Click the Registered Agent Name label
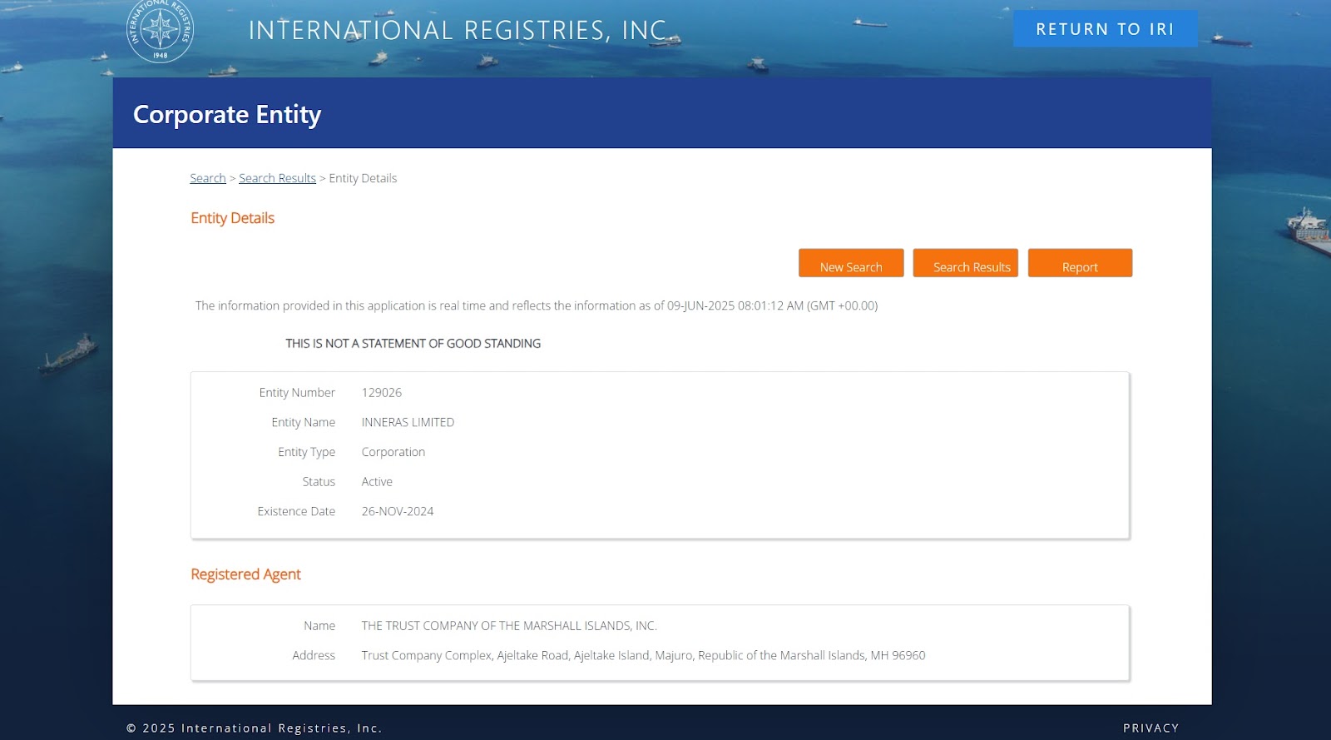The height and width of the screenshot is (740, 1331). (x=319, y=626)
